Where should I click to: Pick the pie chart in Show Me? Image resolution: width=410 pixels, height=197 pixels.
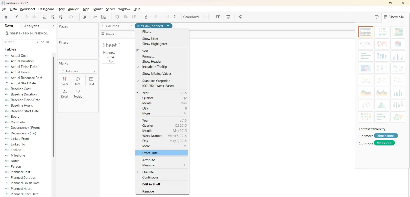point(398,44)
